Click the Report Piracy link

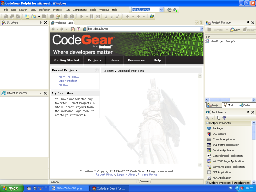click(105, 174)
